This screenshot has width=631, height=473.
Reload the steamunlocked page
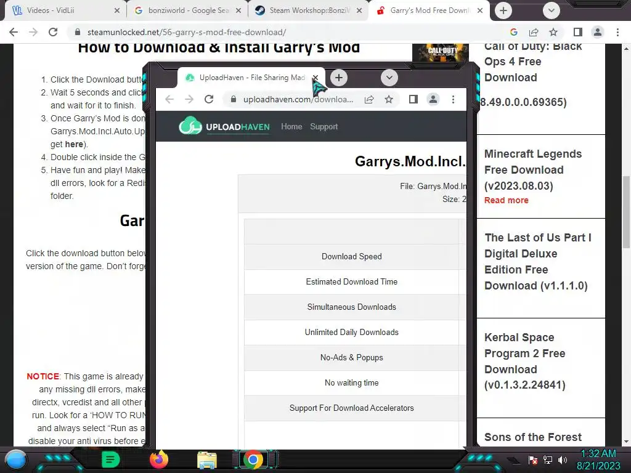[53, 32]
